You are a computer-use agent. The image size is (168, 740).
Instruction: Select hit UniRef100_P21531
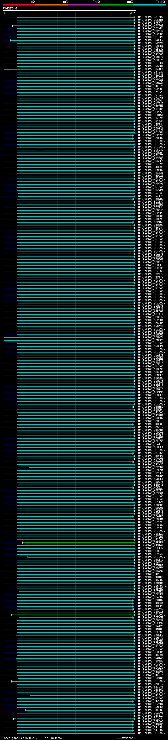(151, 173)
